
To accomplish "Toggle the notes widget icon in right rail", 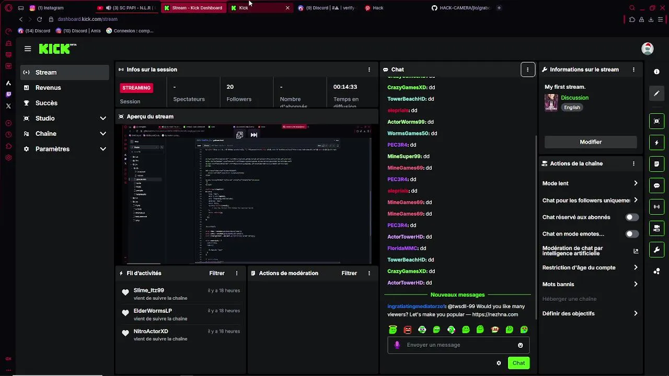I will [x=656, y=164].
